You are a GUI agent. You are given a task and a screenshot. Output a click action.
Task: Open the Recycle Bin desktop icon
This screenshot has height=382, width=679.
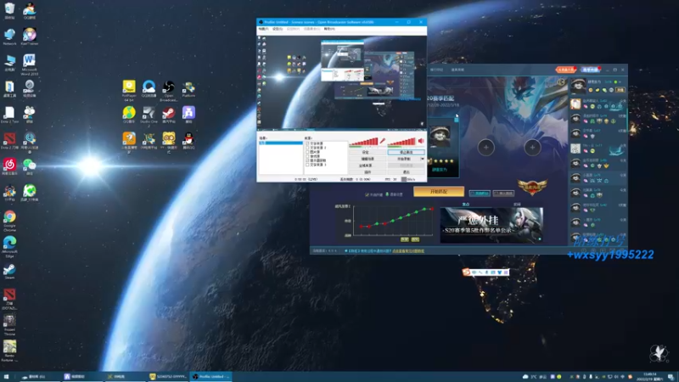click(9, 10)
